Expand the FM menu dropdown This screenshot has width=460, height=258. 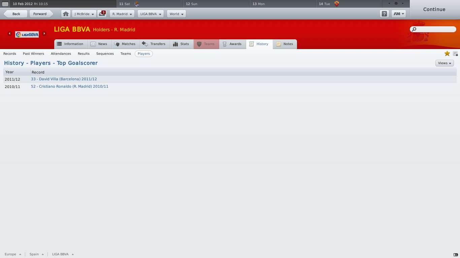(x=399, y=14)
